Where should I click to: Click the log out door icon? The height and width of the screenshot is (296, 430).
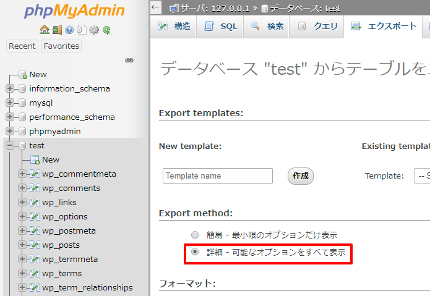pyautogui.click(x=56, y=30)
